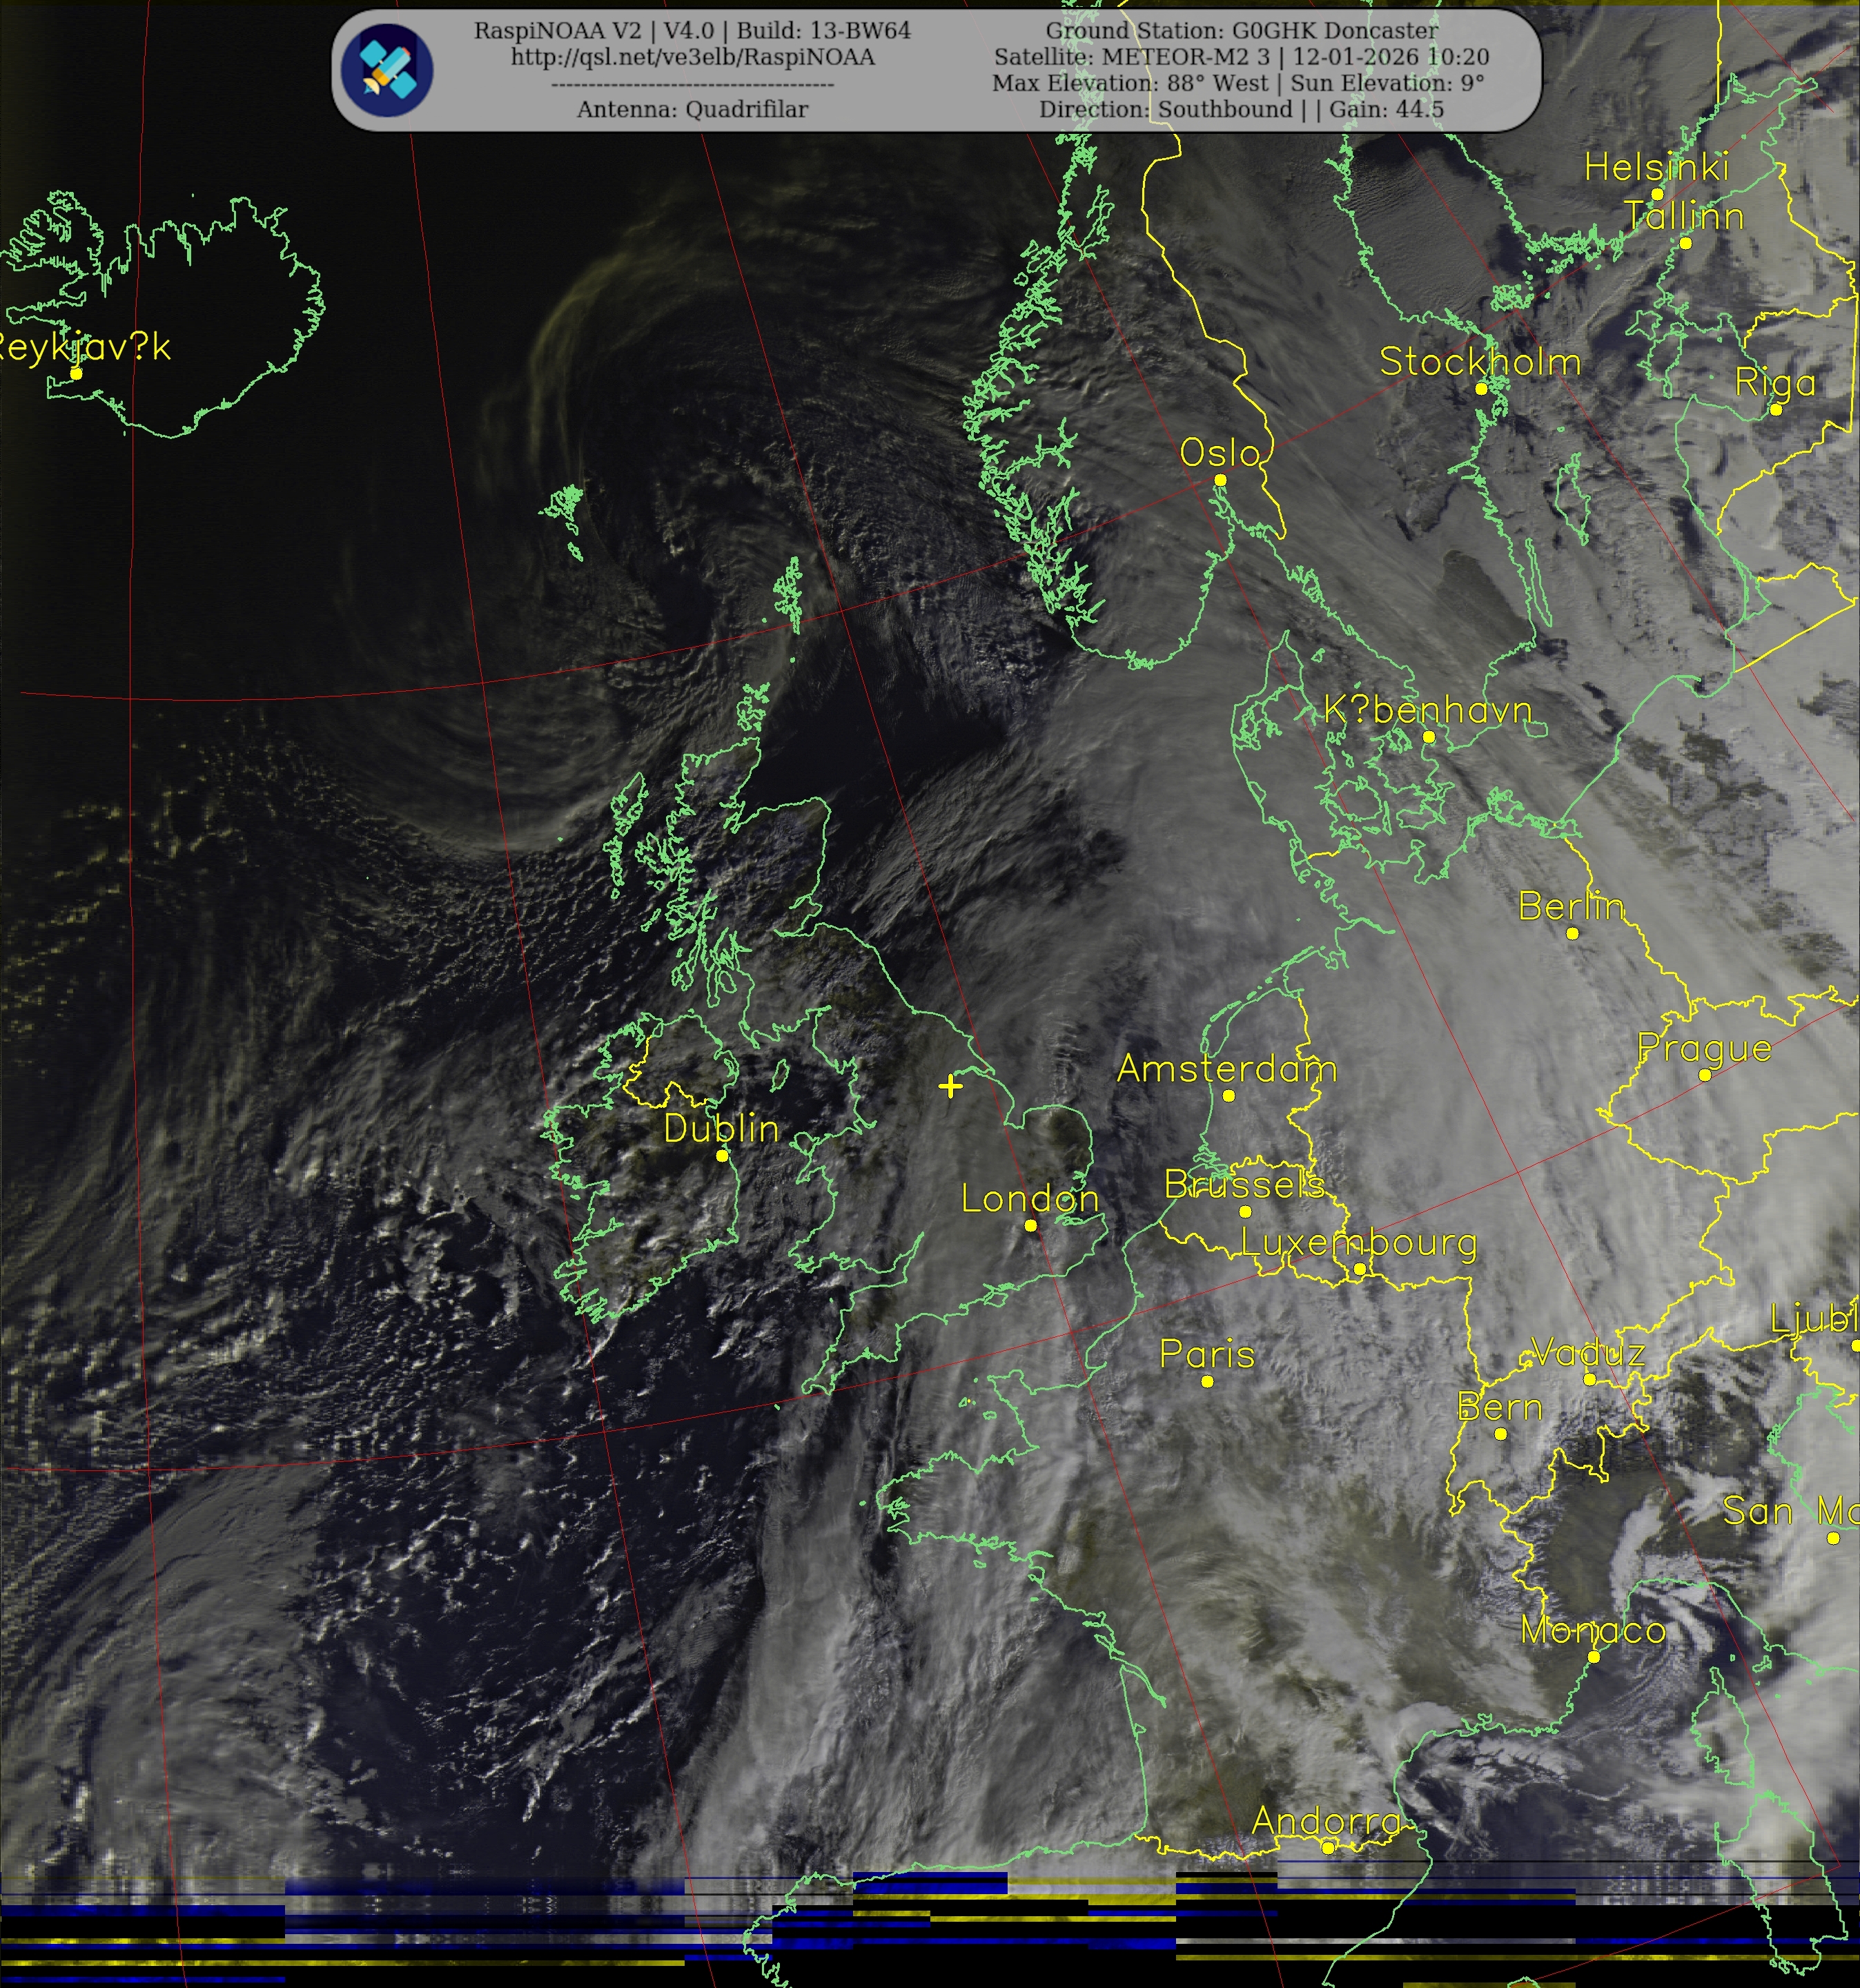Click the Andorra marker dot
The width and height of the screenshot is (1860, 1988).
tap(1327, 1847)
